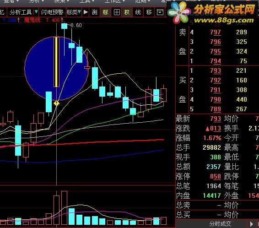Toggle the yellow 权 adjustment button
The height and width of the screenshot is (228, 259).
click(x=127, y=12)
